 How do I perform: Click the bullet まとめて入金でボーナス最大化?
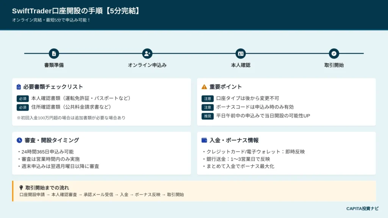pos(238,167)
